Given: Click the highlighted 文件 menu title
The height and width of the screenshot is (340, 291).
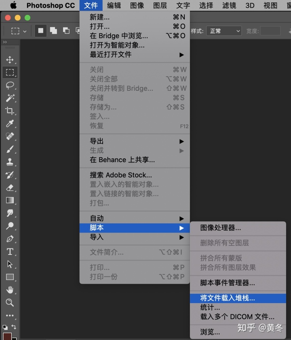Looking at the screenshot, I should (91, 5).
